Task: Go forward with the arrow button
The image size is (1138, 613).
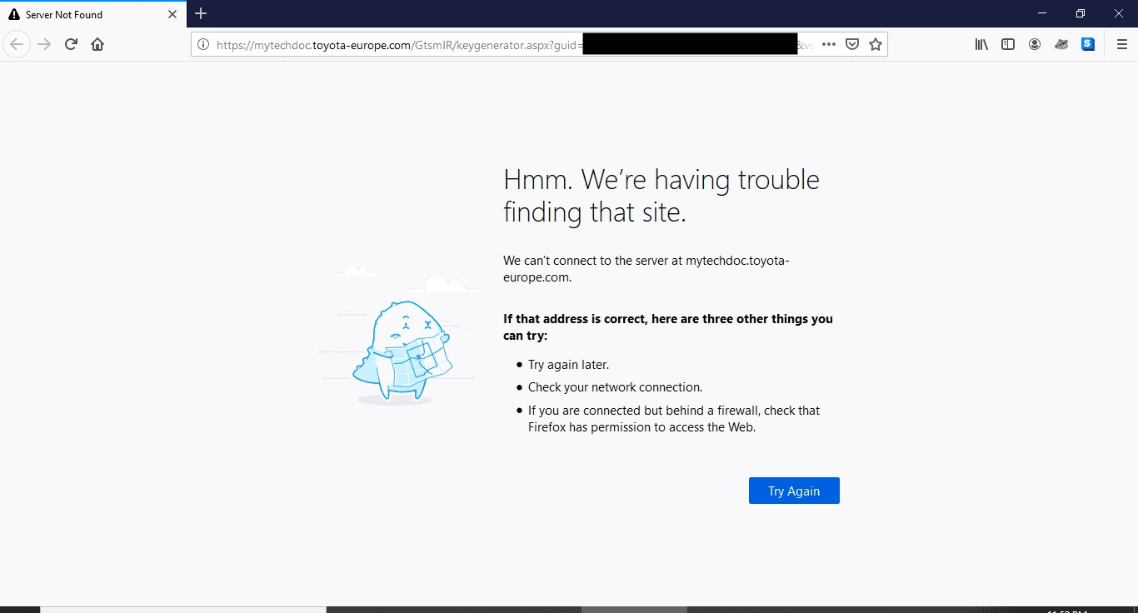Action: click(45, 44)
